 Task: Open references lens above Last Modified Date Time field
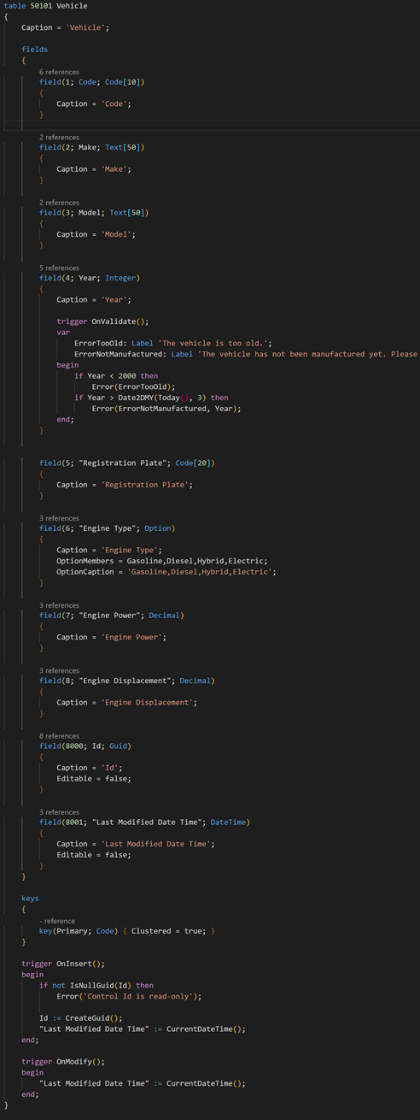pyautogui.click(x=59, y=811)
